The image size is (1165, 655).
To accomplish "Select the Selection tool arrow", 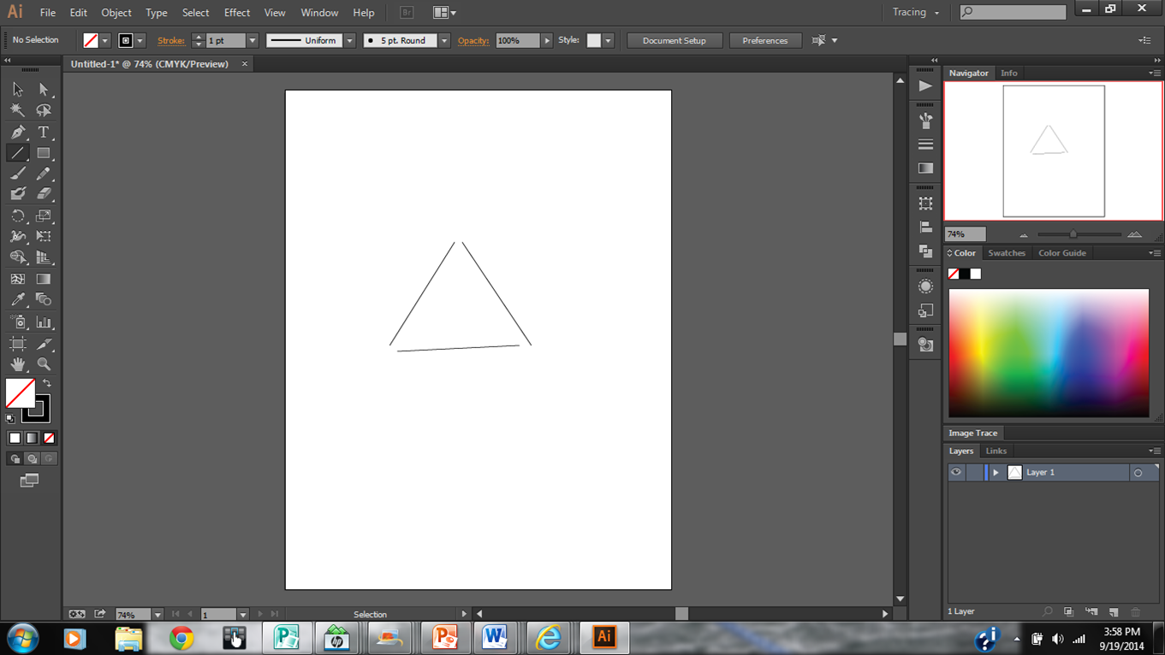I will coord(18,89).
